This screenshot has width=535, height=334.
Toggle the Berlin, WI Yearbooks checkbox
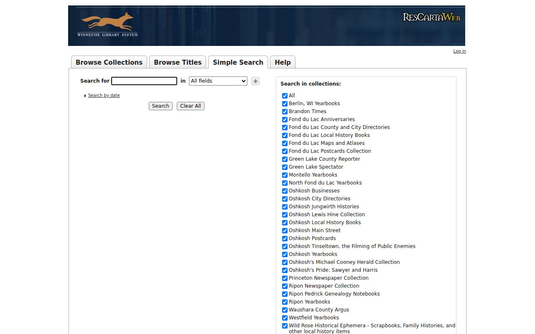285,104
